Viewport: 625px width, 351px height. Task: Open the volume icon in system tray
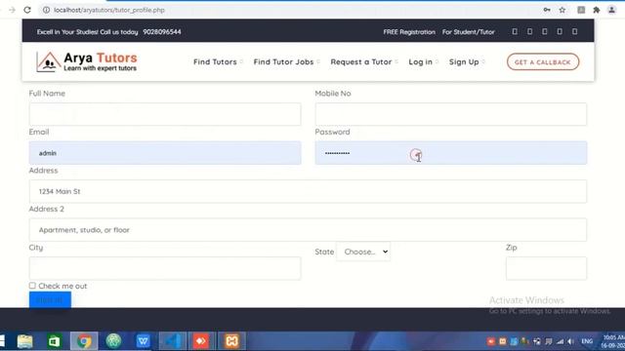[x=570, y=341]
